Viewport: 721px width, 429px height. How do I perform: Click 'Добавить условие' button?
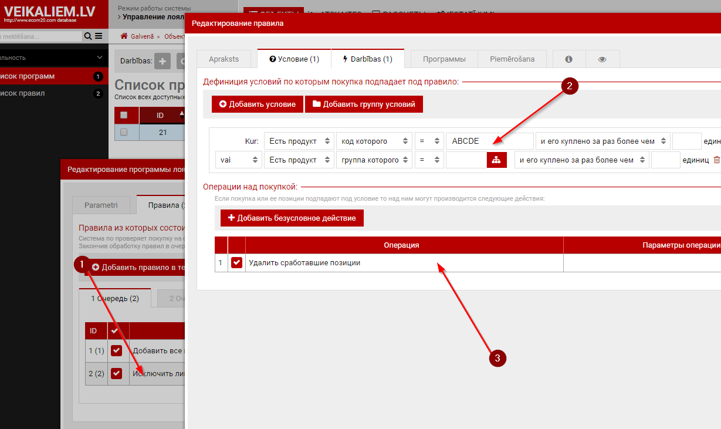pyautogui.click(x=258, y=104)
